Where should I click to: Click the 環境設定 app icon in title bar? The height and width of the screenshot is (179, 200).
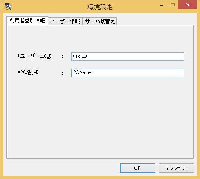(x=8, y=6)
